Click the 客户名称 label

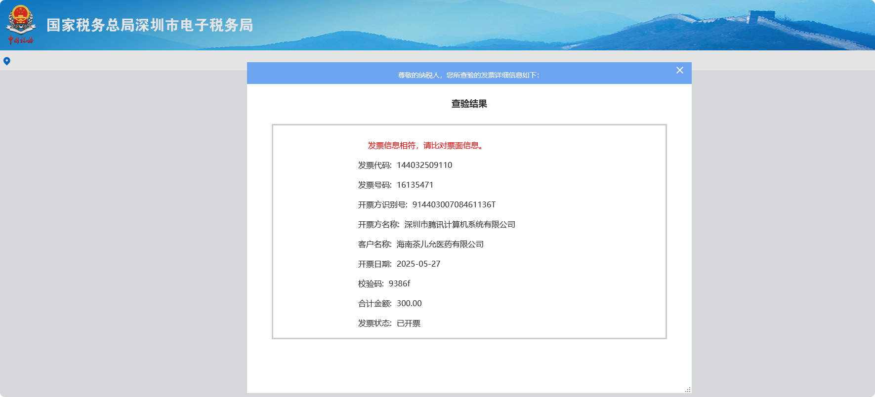pos(375,244)
